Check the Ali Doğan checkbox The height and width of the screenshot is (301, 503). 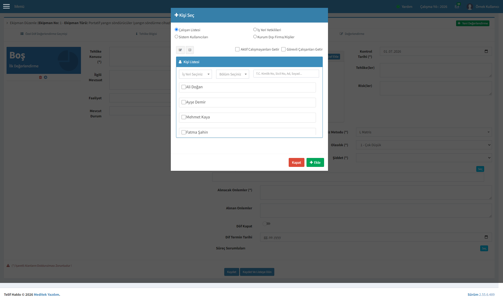coord(184,87)
